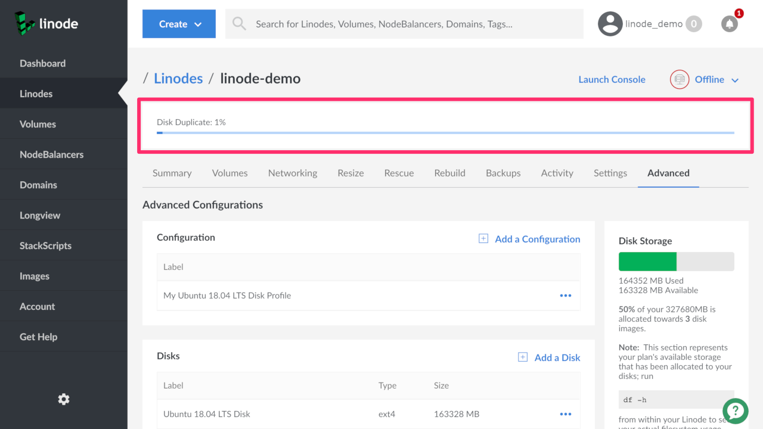Click the Disk Duplicate progress bar

445,133
